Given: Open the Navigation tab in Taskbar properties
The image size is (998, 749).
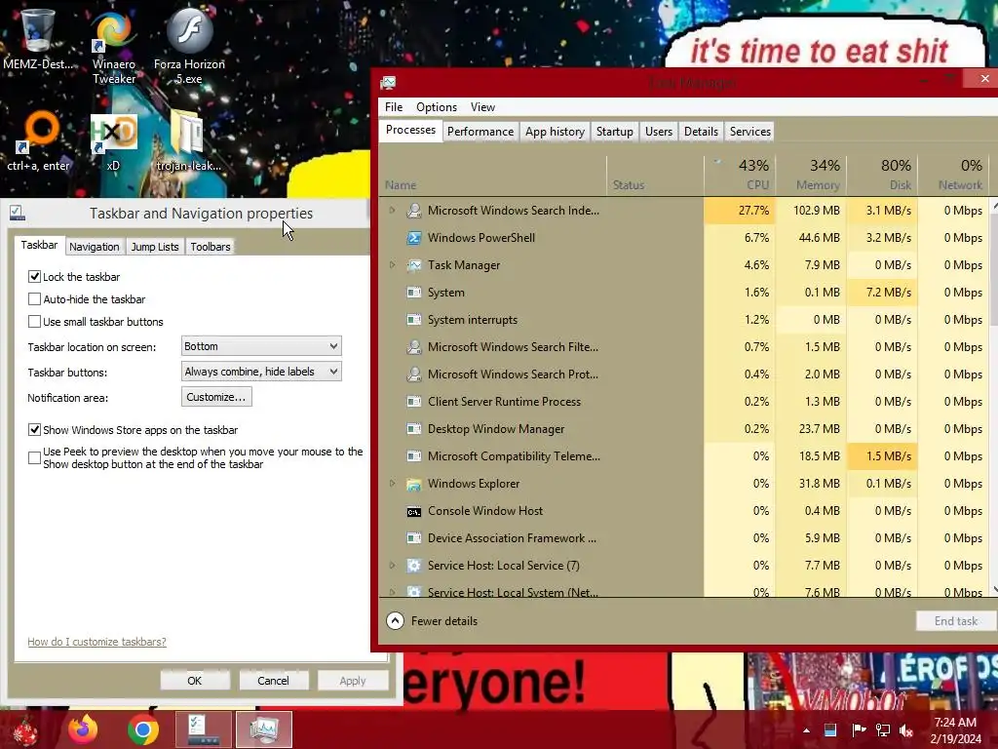Looking at the screenshot, I should (95, 247).
